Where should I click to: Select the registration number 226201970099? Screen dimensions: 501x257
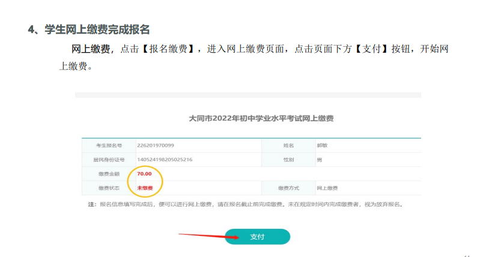155,146
